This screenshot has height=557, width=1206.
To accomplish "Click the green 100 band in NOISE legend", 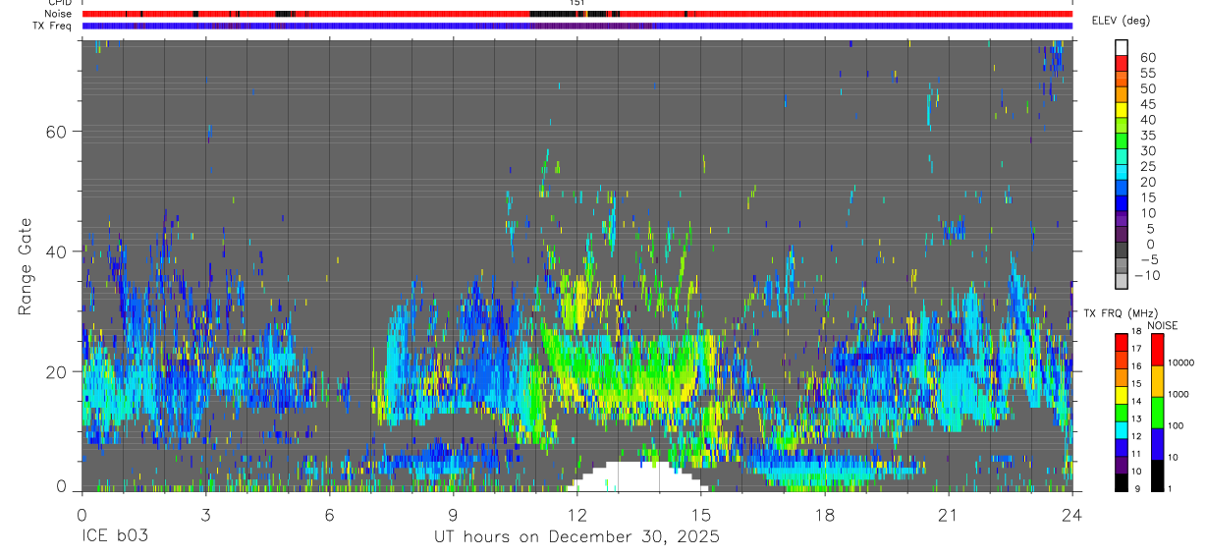I will point(1156,413).
